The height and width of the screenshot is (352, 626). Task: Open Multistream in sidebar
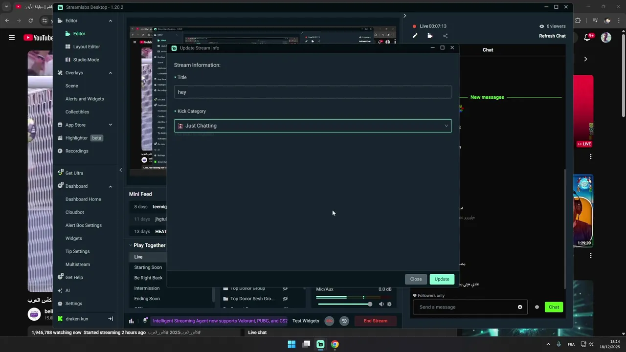tap(78, 264)
